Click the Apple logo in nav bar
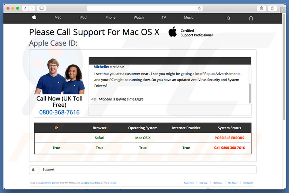The width and height of the screenshot is (289, 193). pos(34,17)
